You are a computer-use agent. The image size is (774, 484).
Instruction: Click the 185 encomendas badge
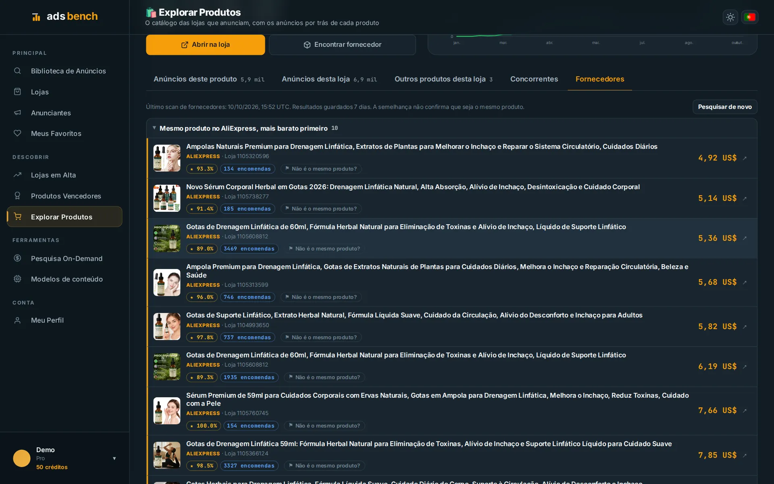tap(248, 209)
